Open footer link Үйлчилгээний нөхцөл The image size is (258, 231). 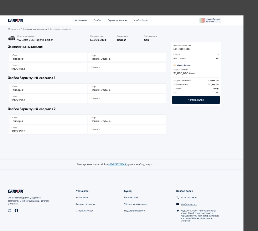click(x=135, y=204)
